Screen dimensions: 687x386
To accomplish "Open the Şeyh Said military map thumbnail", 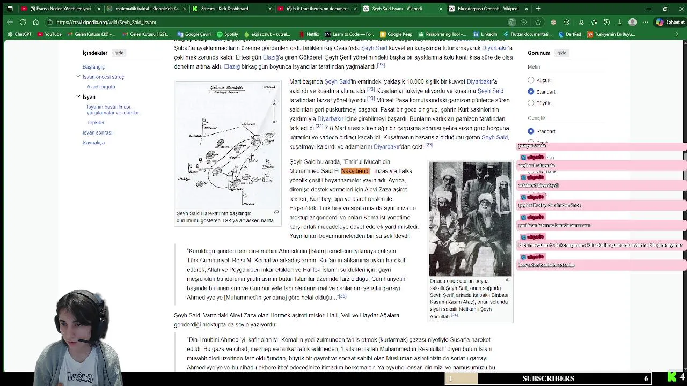I will click(x=228, y=145).
